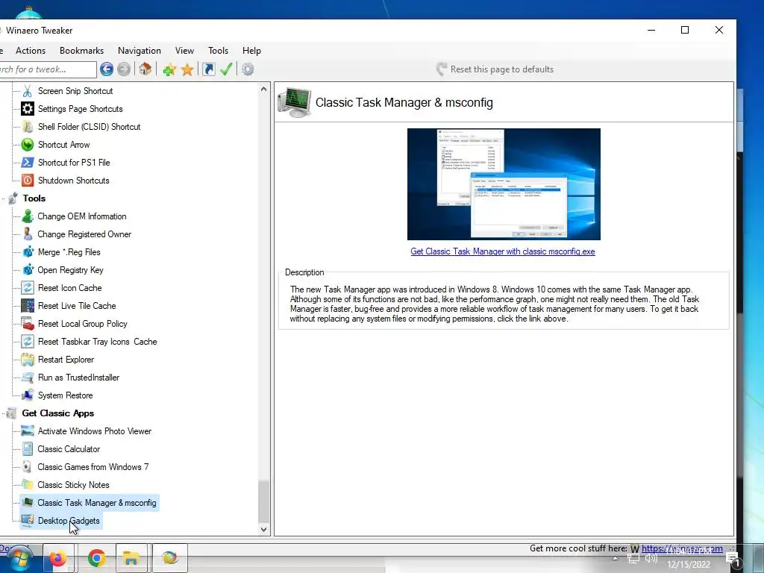Viewport: 764px width, 573px height.
Task: Add bookmark with green plus star
Action: point(169,69)
